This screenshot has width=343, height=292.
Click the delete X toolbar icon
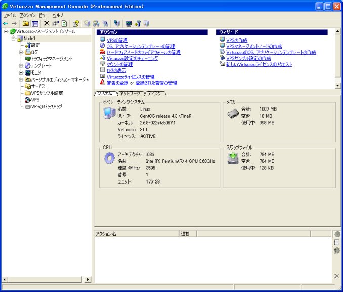pos(47,23)
